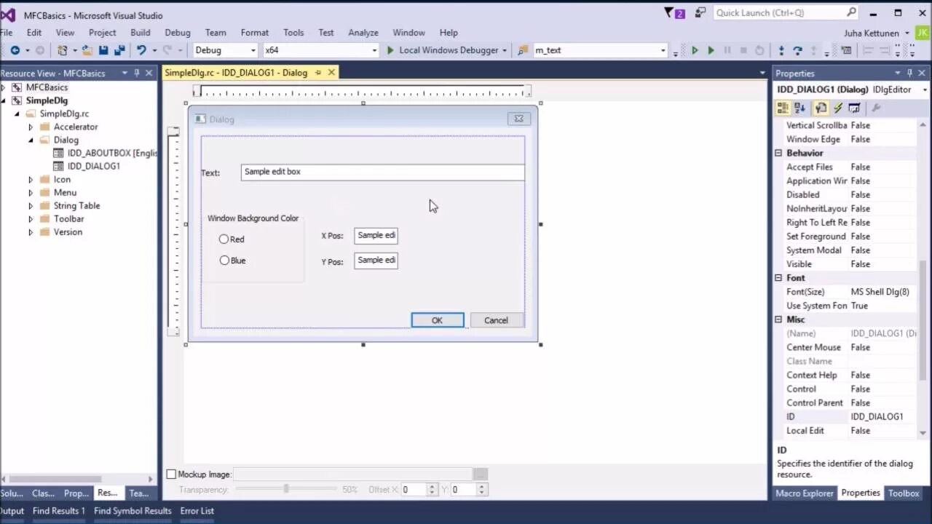Expand the Accelerator folder in the resource tree

point(31,127)
